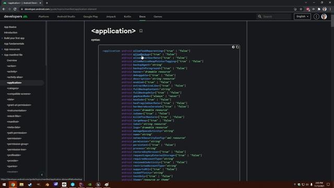Screen dimensions: 334x188
Task: Click the taskbar microphone icon
Action: point(312,184)
